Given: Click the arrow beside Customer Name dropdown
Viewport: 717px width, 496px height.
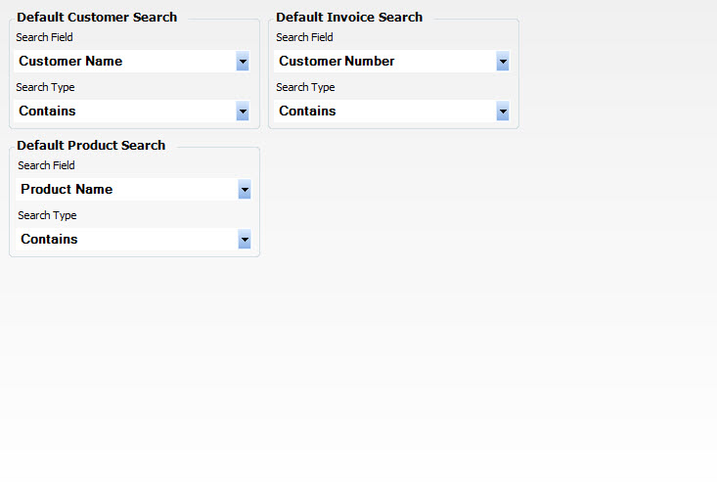Looking at the screenshot, I should pos(243,62).
